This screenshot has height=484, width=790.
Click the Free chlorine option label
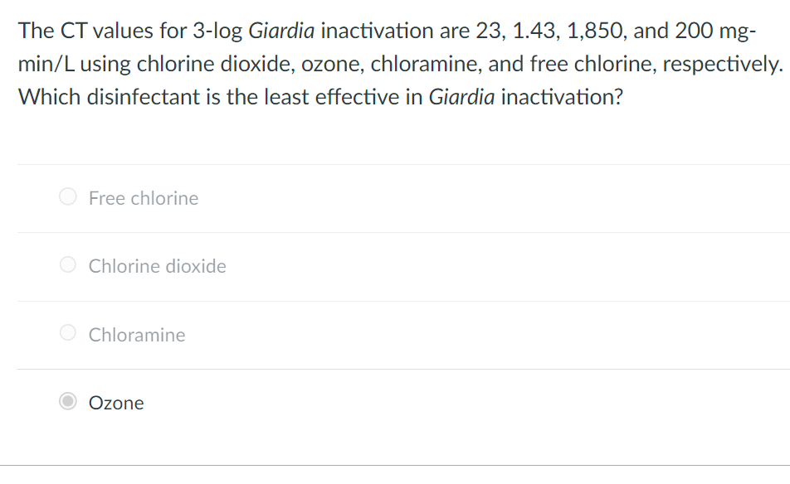tap(144, 198)
